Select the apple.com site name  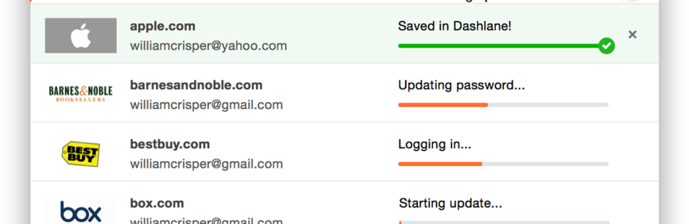(162, 26)
